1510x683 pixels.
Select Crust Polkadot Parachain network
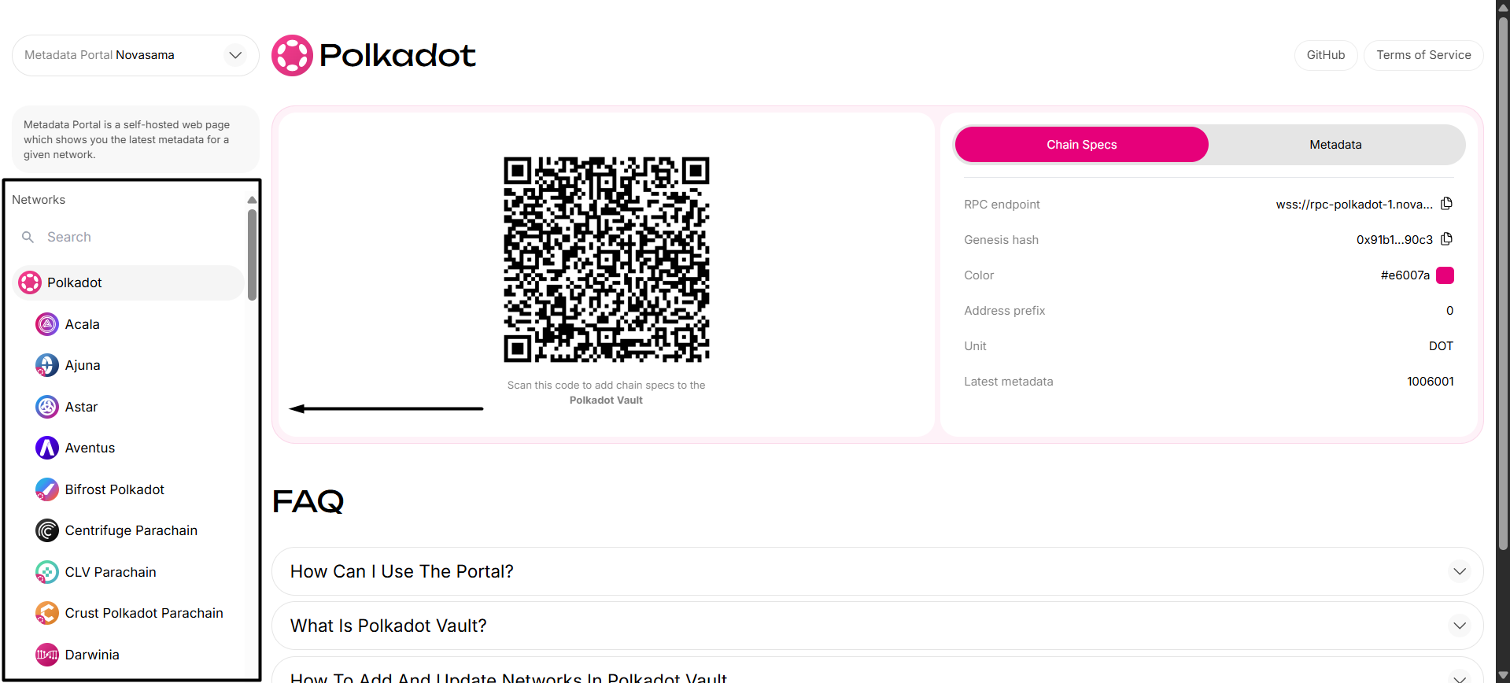point(143,613)
